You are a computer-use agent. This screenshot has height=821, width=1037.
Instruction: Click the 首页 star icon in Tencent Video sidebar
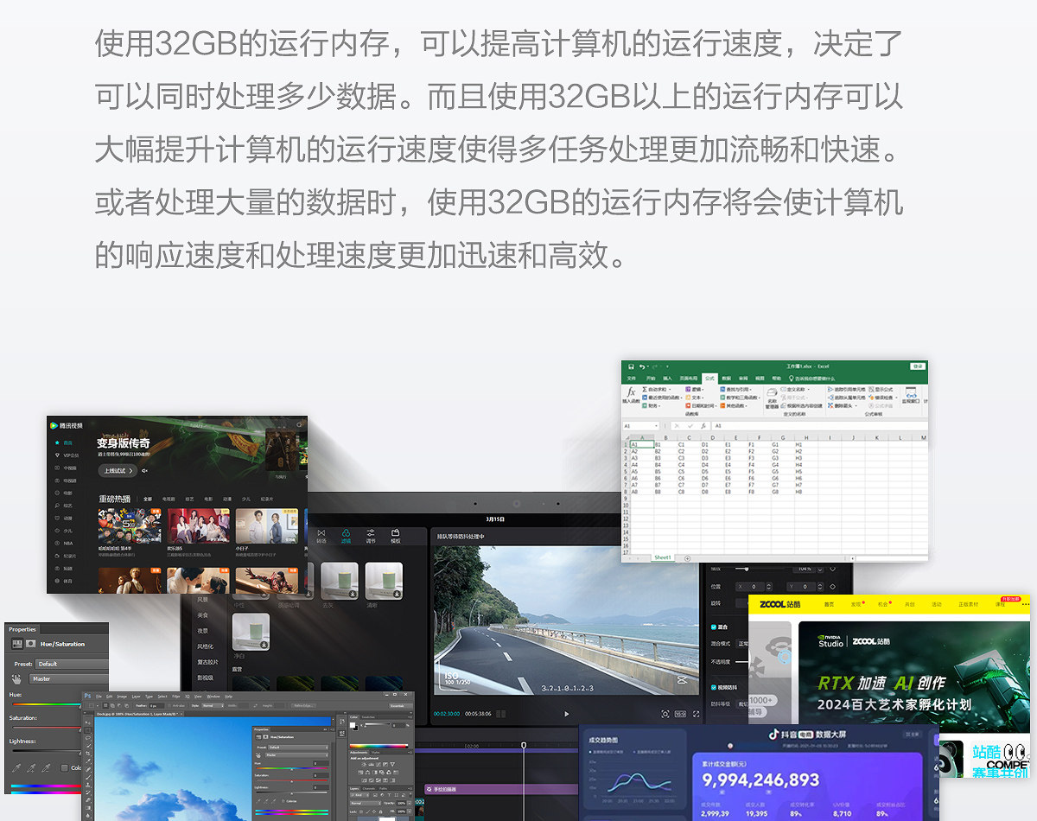[57, 442]
